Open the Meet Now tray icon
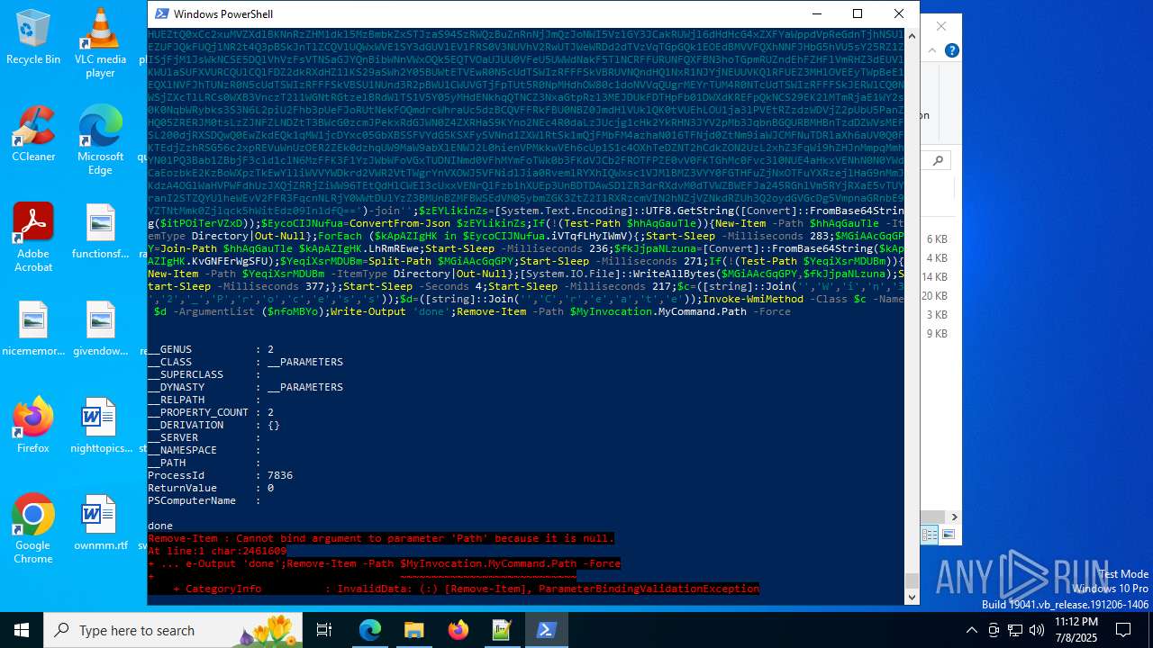This screenshot has width=1153, height=648. (994, 630)
